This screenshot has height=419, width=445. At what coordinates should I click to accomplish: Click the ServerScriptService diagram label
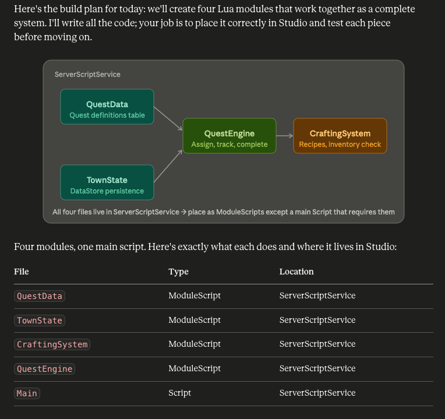87,75
